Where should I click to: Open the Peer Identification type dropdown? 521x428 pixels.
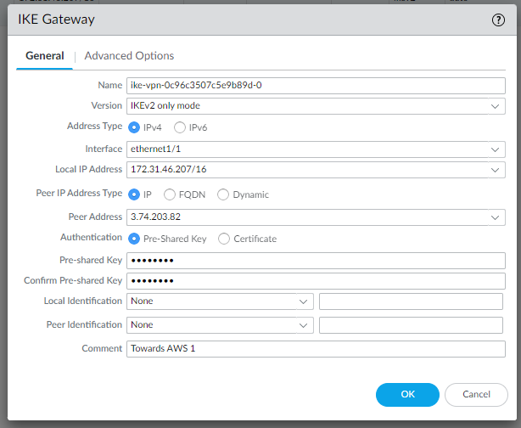303,324
